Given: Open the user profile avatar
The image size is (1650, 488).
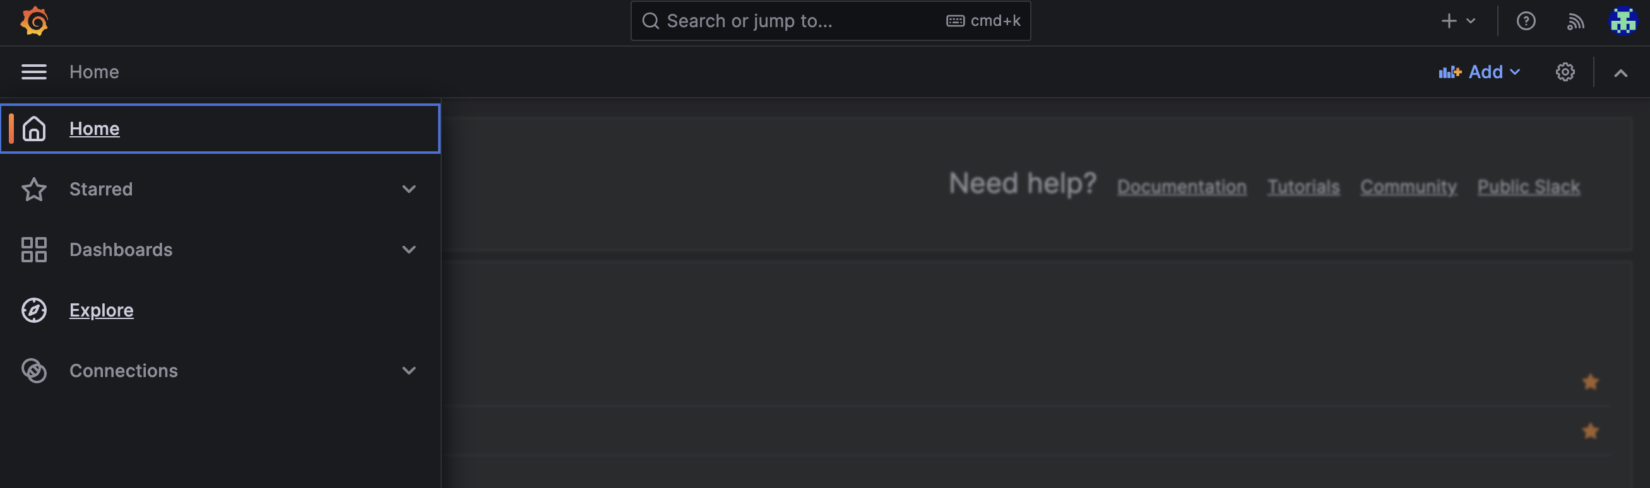Looking at the screenshot, I should point(1622,21).
